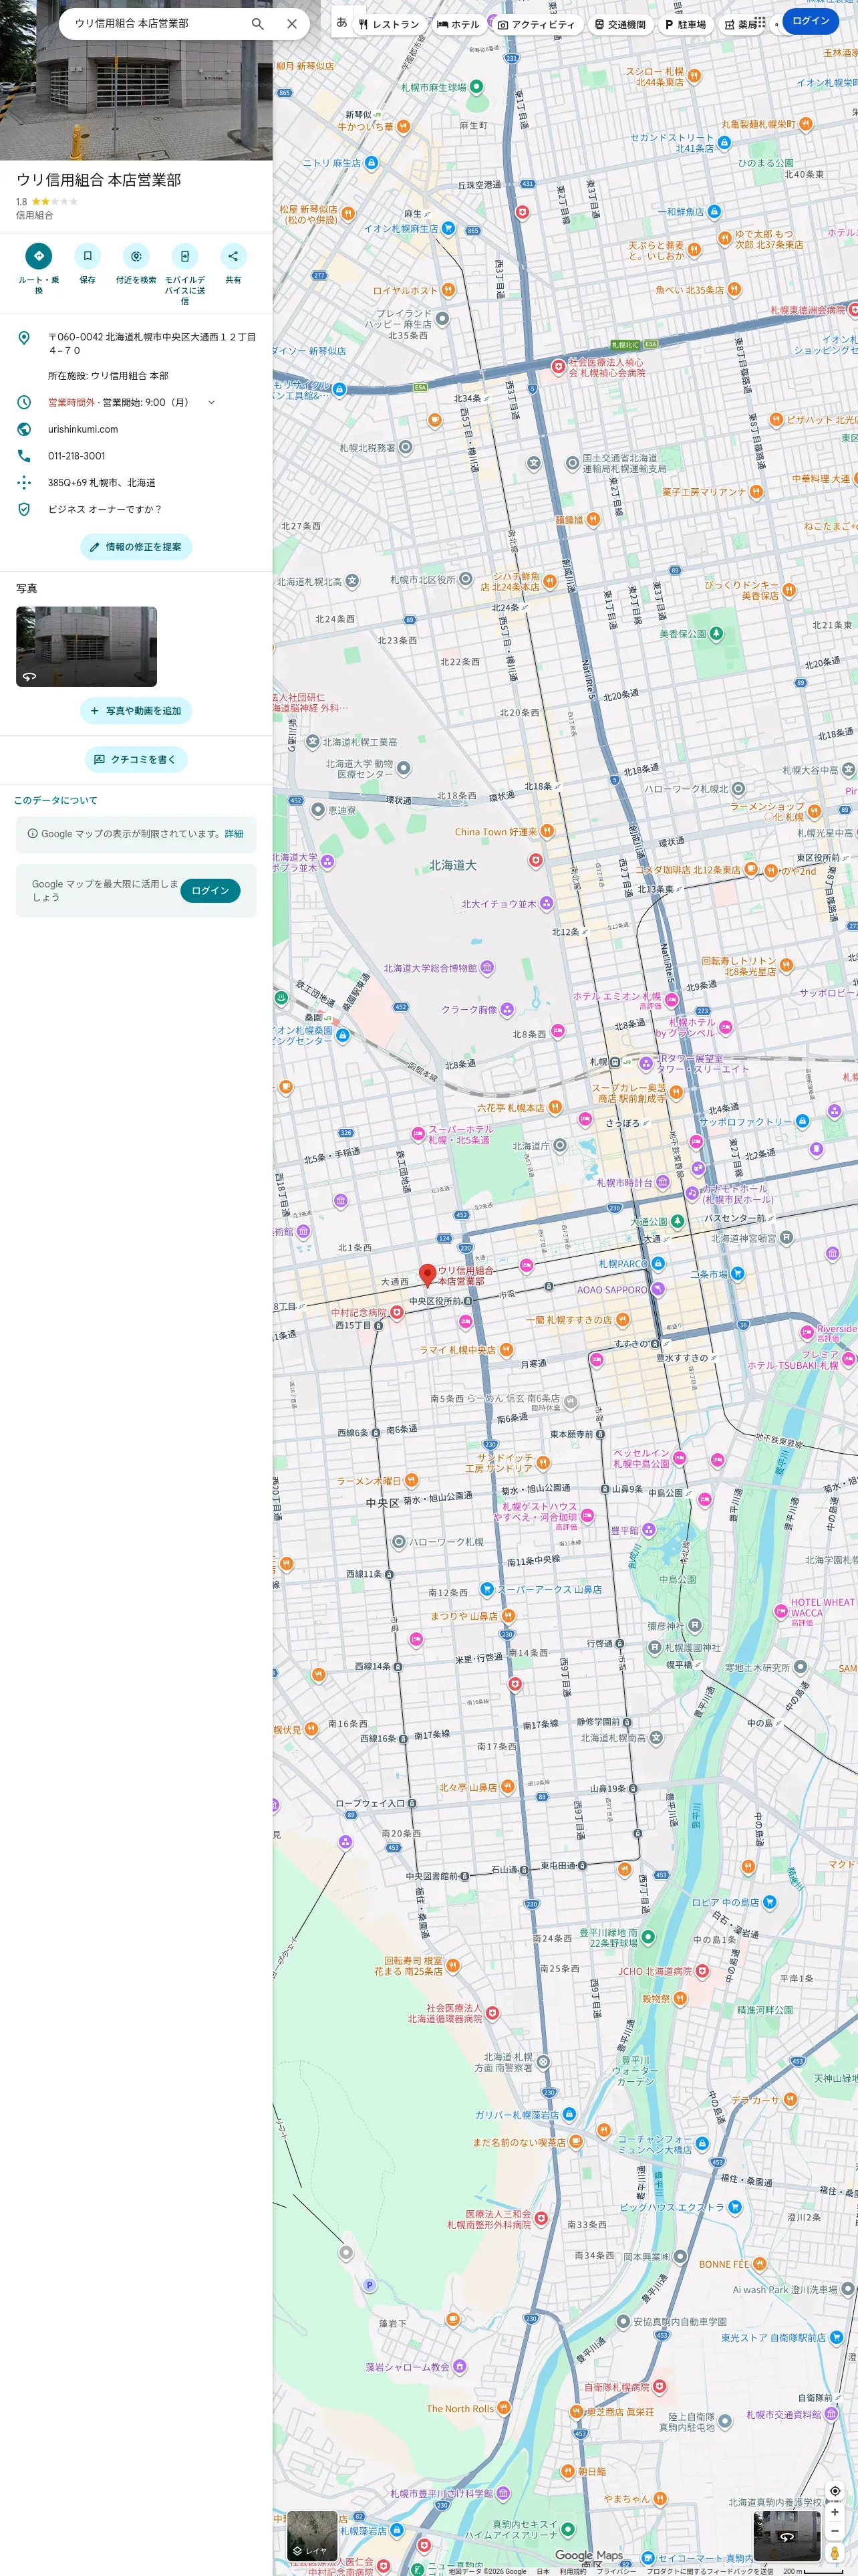Select the 薬局 category chip

741,24
